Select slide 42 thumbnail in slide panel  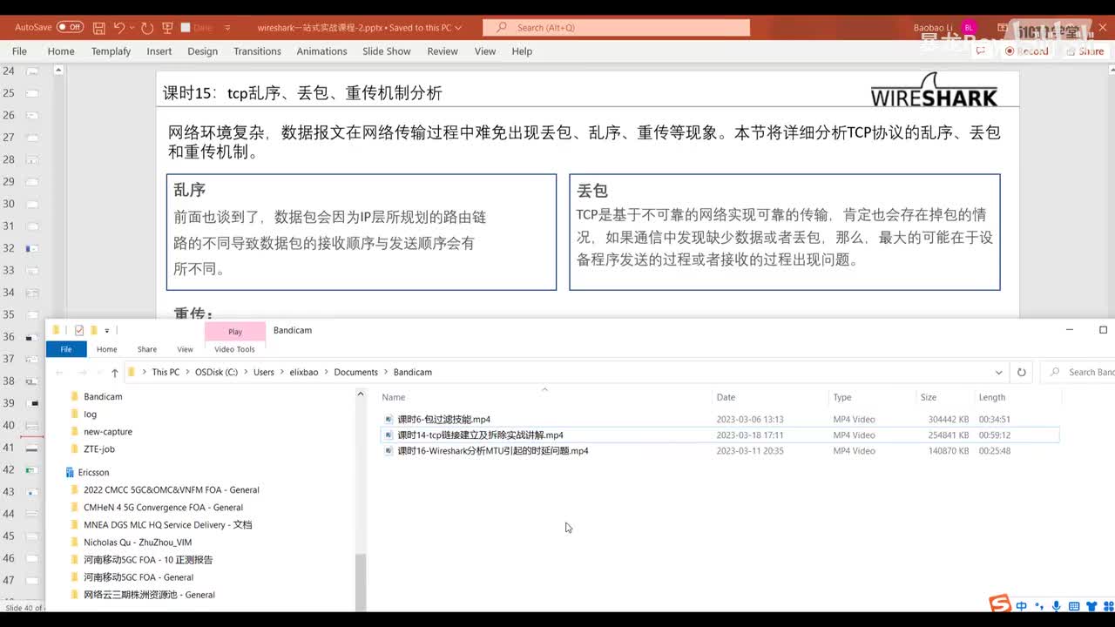click(32, 470)
